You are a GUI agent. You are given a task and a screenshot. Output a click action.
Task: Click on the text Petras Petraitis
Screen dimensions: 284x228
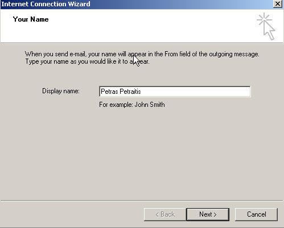tap(121, 92)
